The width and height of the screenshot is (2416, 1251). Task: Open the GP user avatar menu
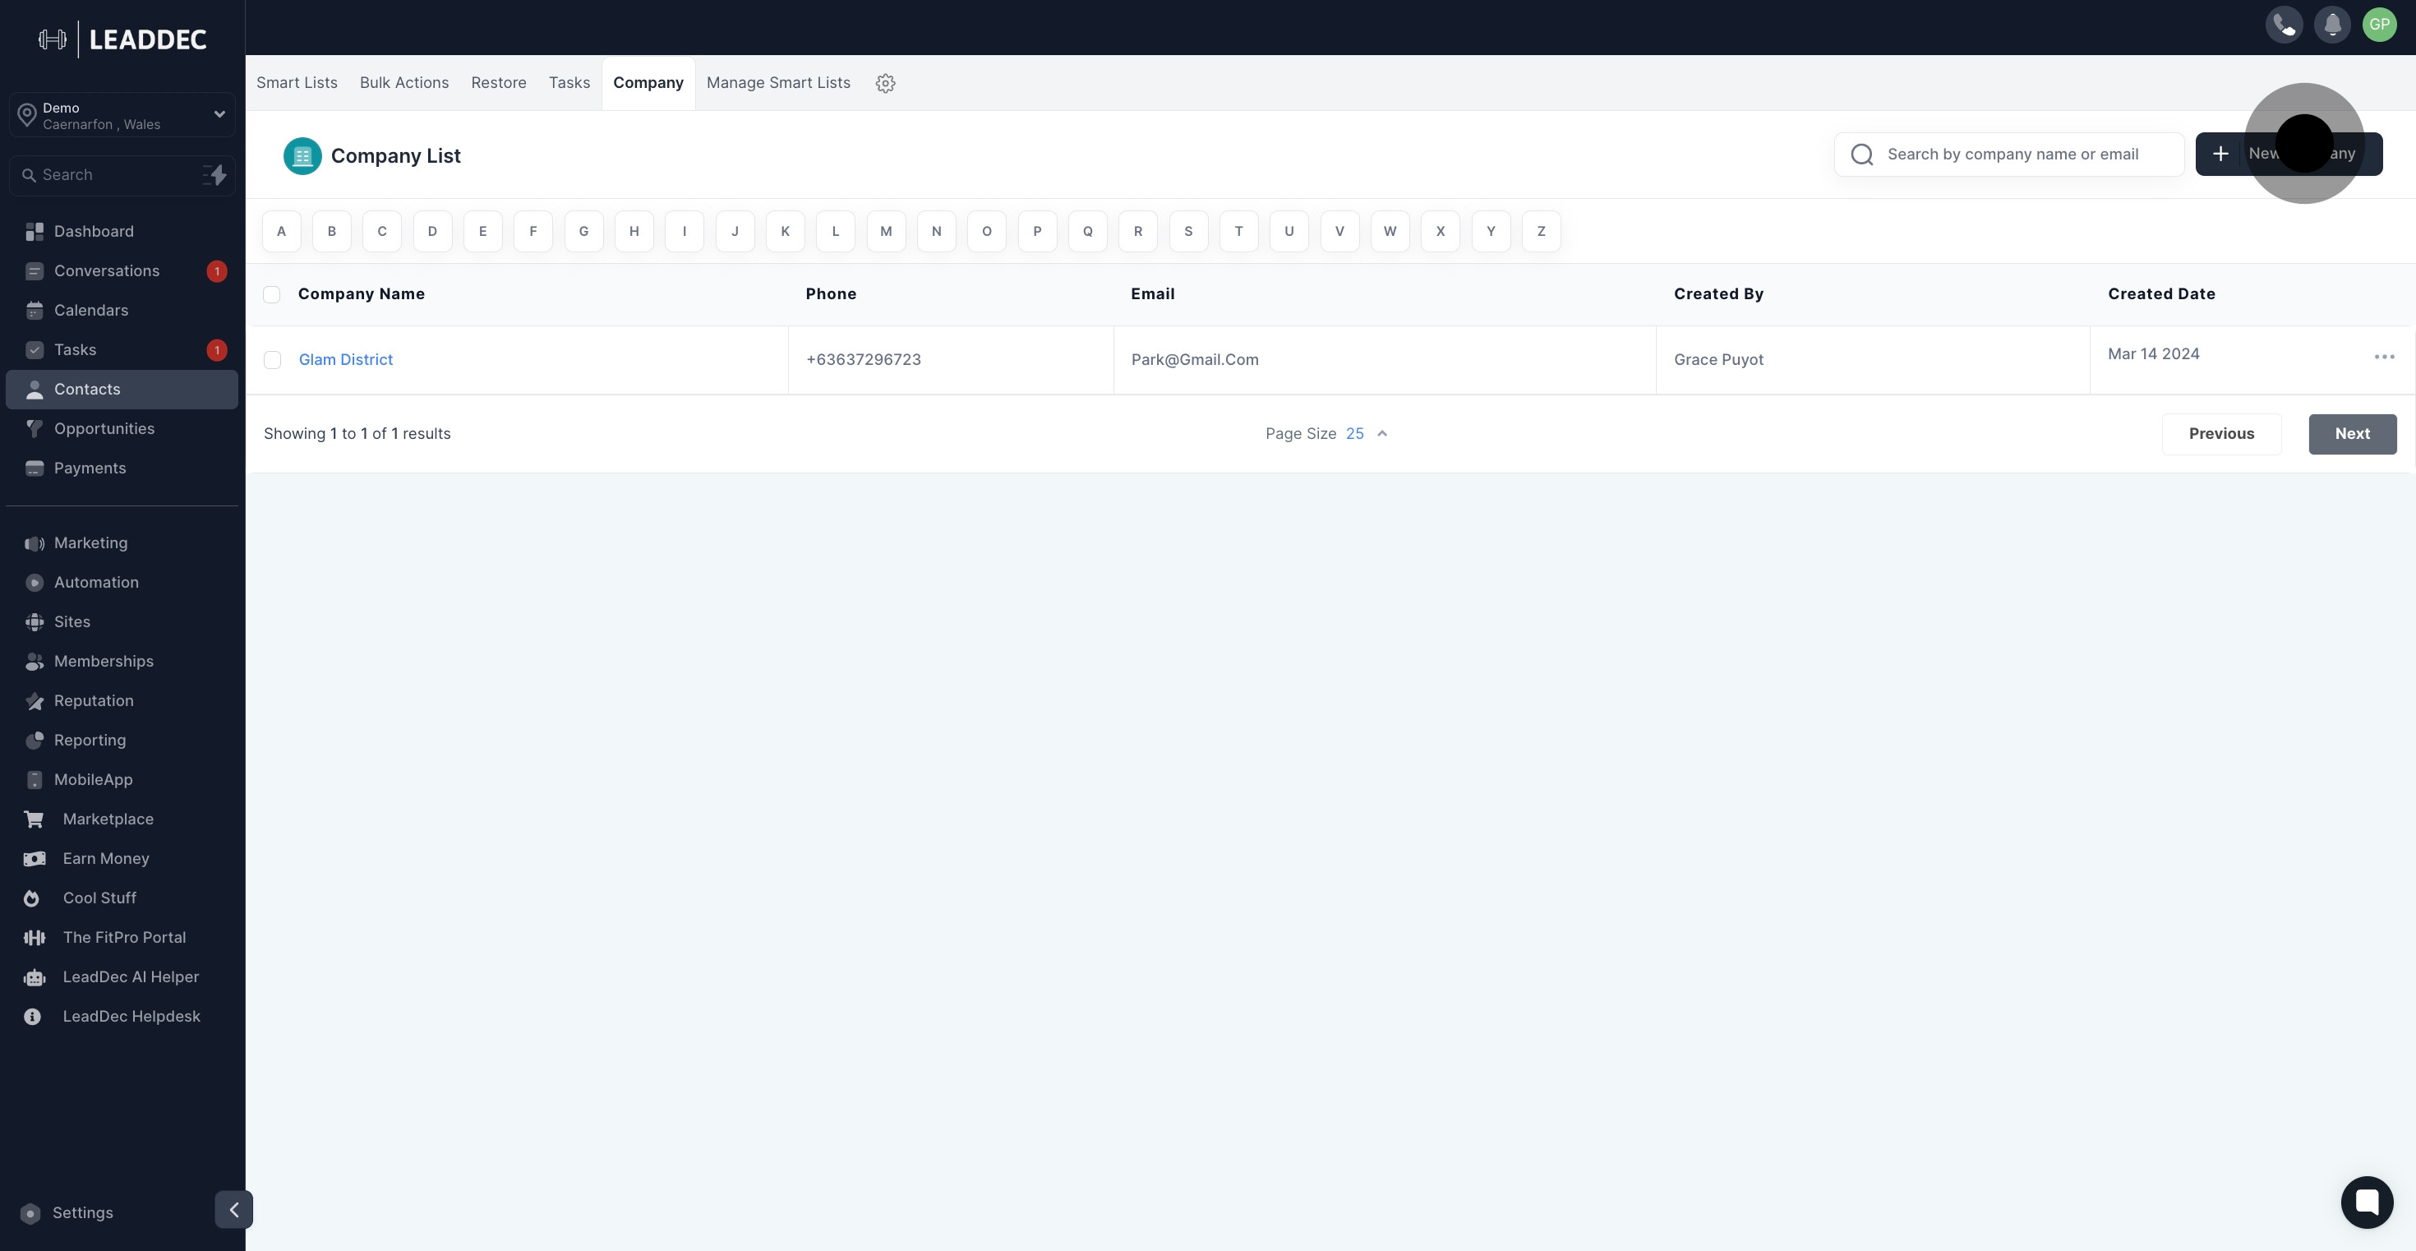click(x=2379, y=25)
